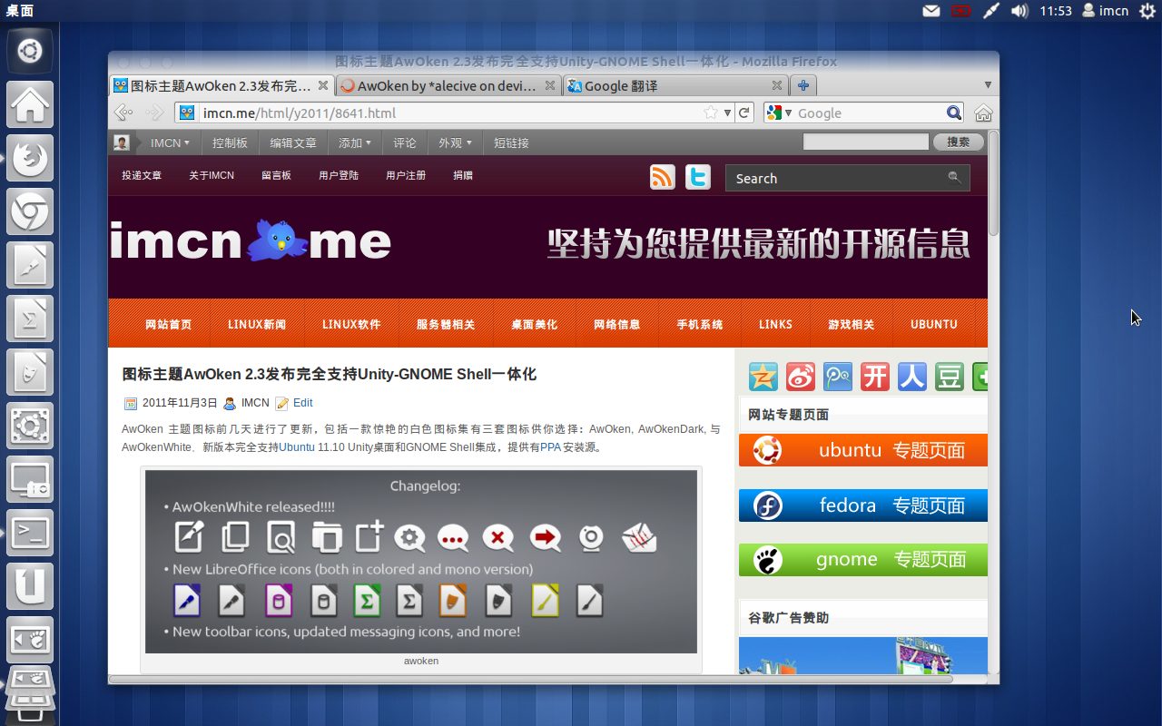Go to Firefox home page icon
Image resolution: width=1162 pixels, height=726 pixels.
(983, 113)
